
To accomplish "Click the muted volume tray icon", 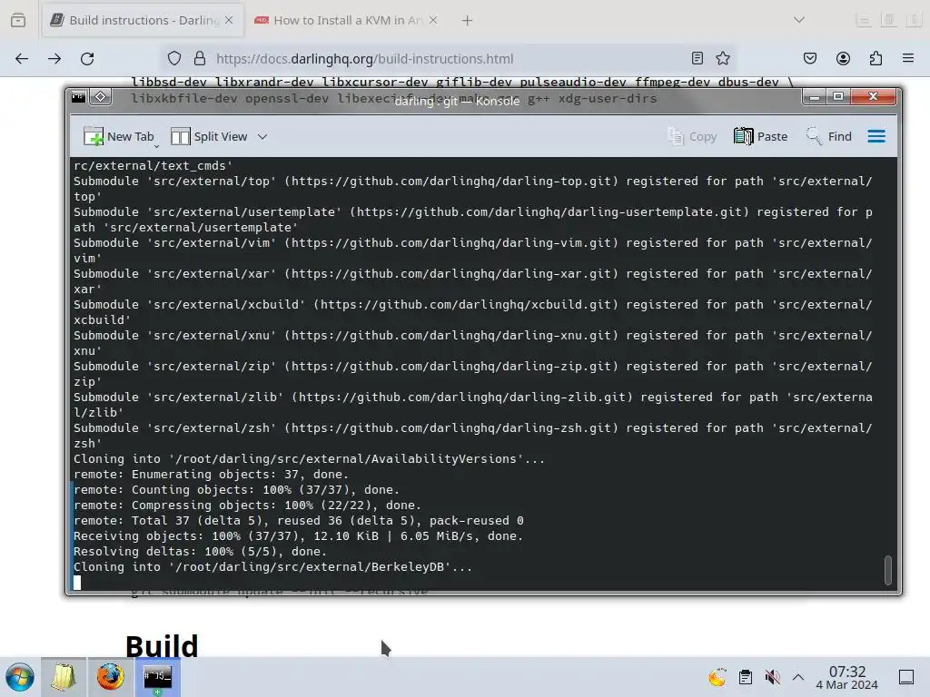I will (772, 677).
